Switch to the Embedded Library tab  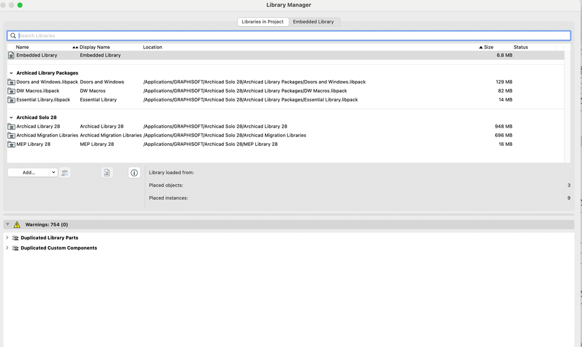pyautogui.click(x=315, y=21)
